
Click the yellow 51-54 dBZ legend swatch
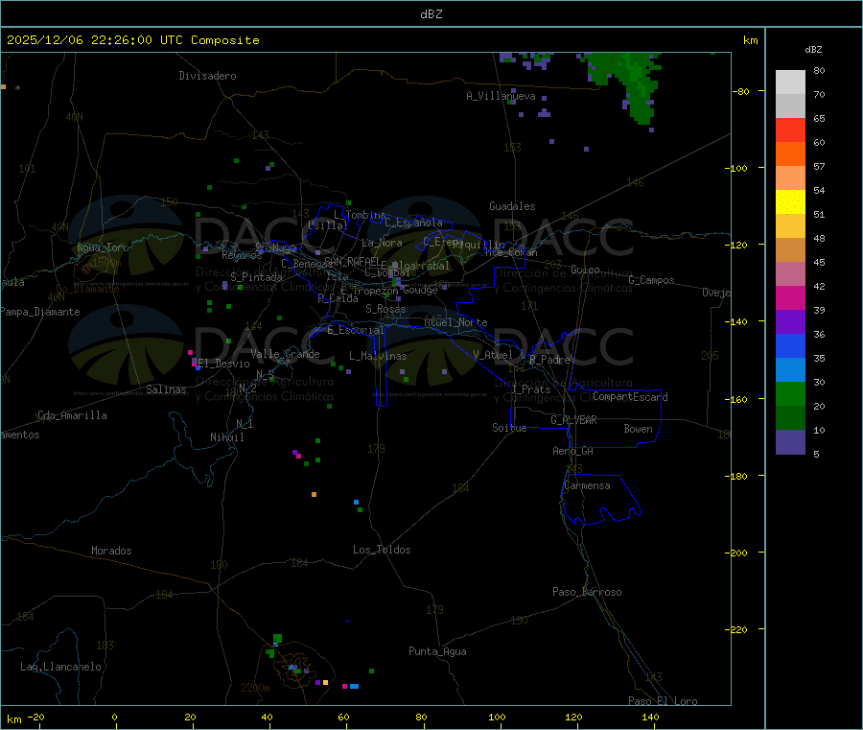tap(790, 202)
